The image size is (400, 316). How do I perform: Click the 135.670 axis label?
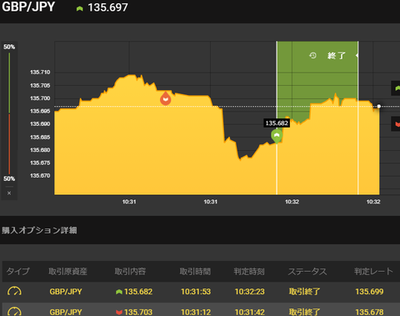click(x=40, y=176)
